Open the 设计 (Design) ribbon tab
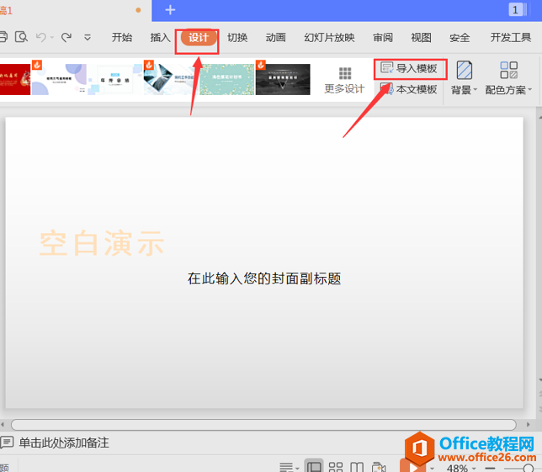 (199, 38)
